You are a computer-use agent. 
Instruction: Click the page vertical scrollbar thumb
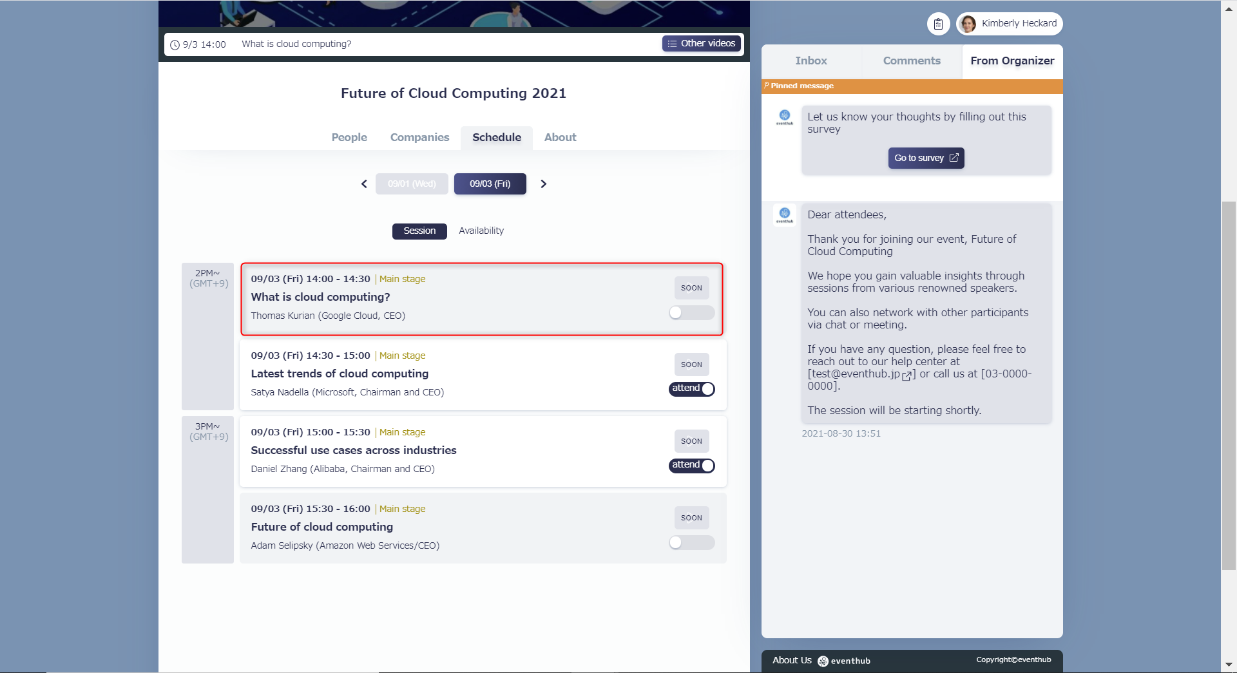pos(1229,385)
